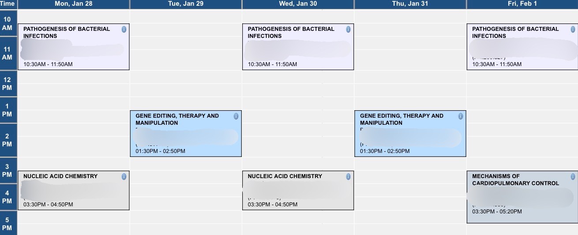
Task: Open info icon on Cardiopulmonary Control class
Action: 573,176
